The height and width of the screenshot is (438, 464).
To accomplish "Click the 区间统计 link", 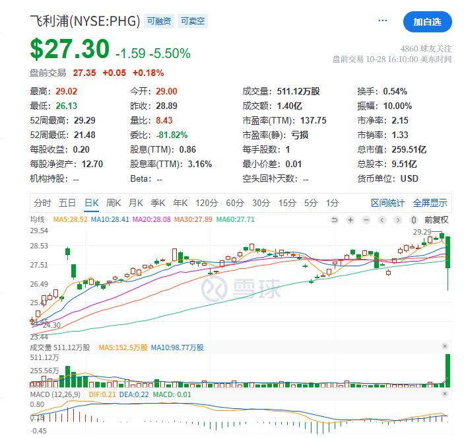I will (x=387, y=203).
